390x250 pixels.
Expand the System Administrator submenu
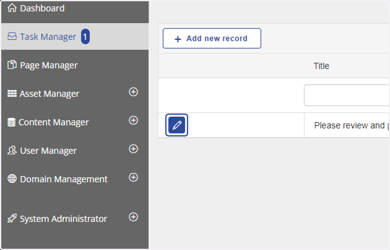pyautogui.click(x=133, y=217)
